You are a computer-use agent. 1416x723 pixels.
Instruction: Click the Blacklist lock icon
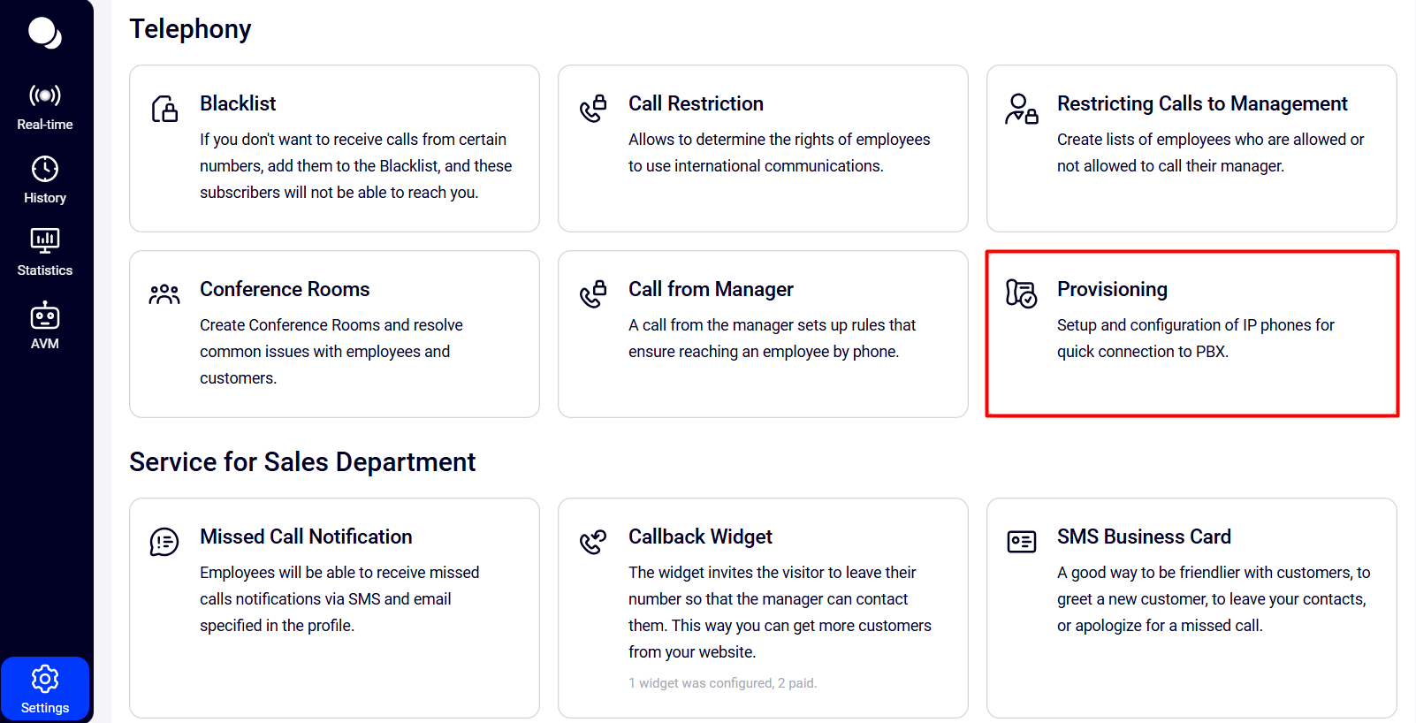(x=164, y=109)
